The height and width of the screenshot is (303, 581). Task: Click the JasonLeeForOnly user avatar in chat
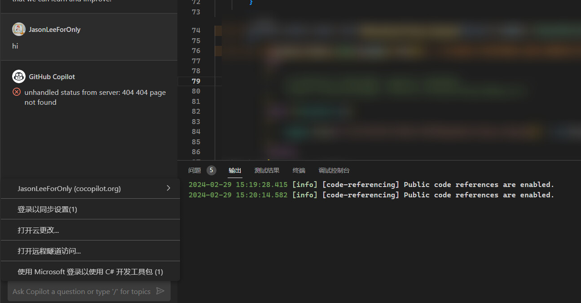click(18, 29)
